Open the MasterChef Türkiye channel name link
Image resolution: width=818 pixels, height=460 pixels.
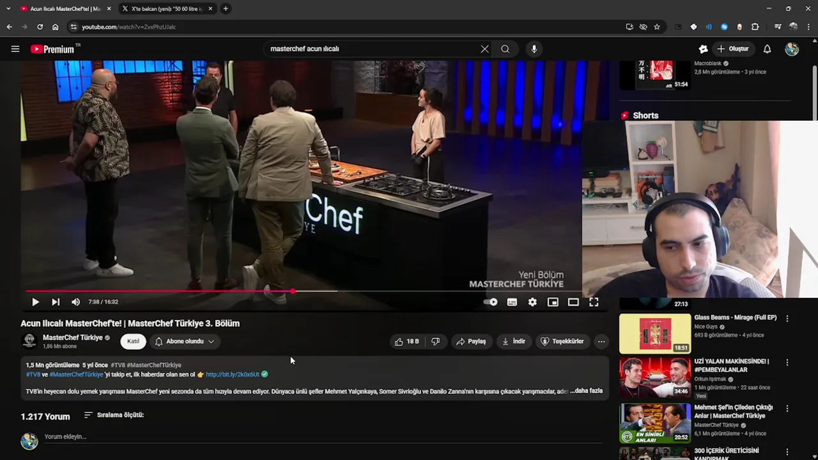(x=72, y=337)
